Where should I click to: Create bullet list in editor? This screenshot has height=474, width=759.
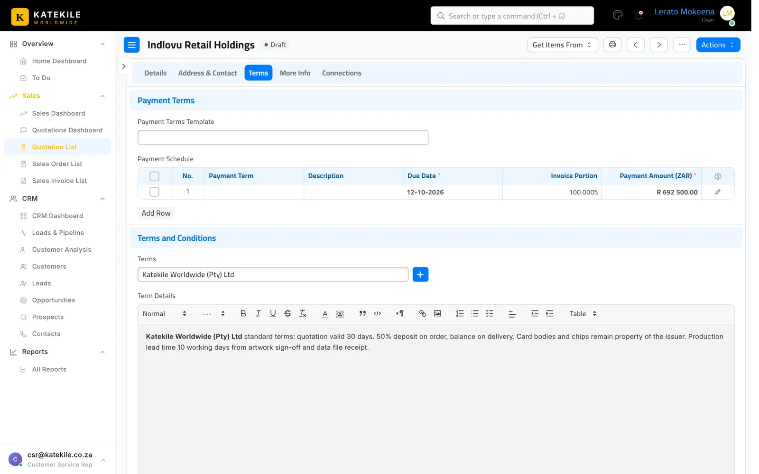point(475,314)
